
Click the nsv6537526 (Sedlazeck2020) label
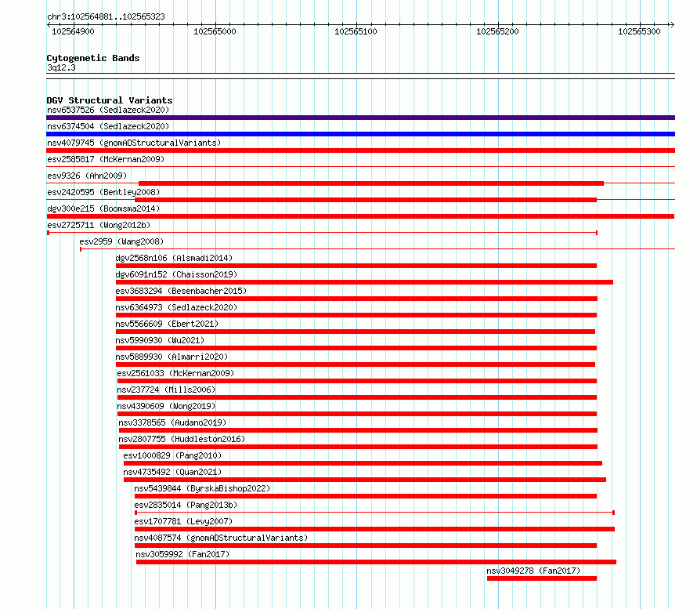click(x=108, y=110)
